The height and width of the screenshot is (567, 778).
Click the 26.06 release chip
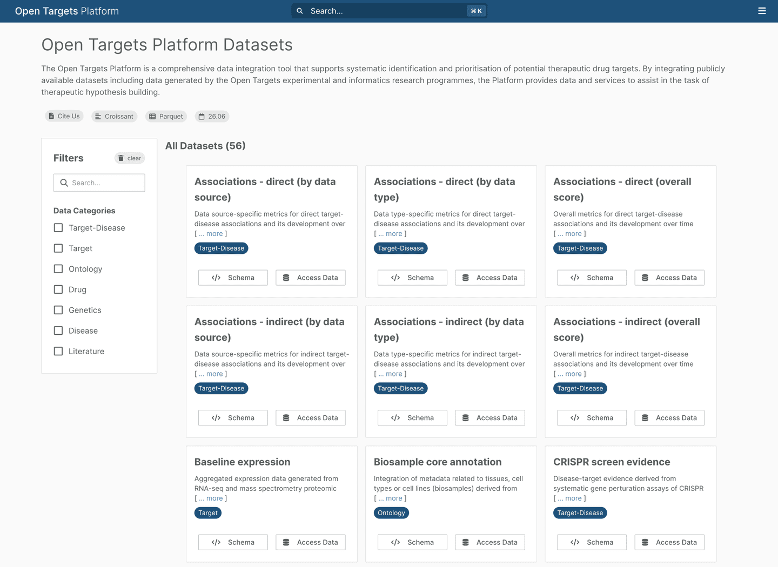point(212,117)
